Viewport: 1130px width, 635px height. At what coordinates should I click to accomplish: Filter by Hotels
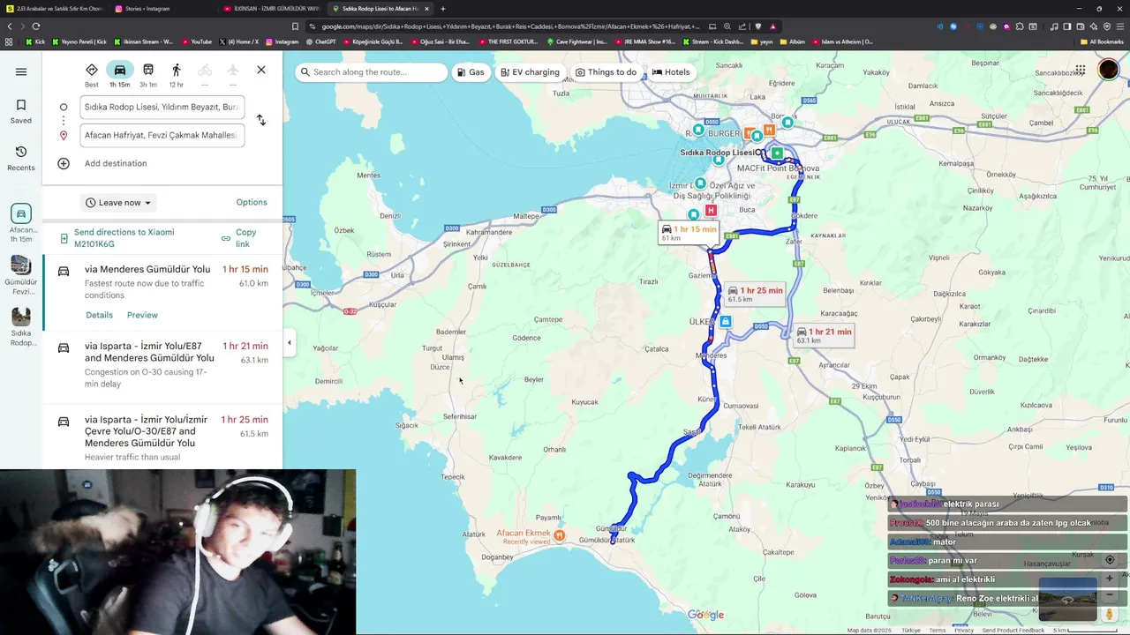click(x=671, y=72)
